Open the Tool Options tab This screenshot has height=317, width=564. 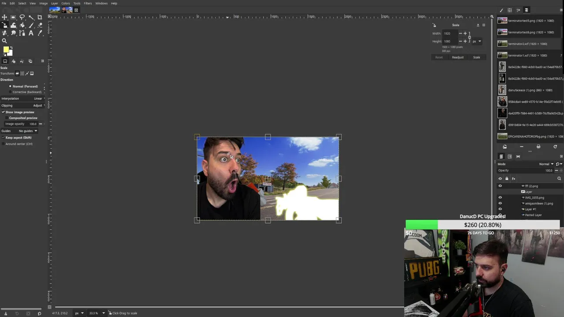click(x=5, y=61)
